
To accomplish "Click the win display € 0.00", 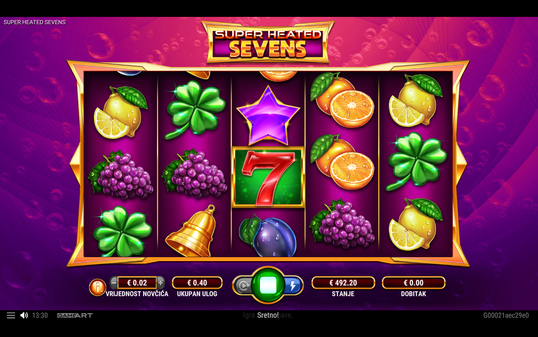I will [x=414, y=283].
